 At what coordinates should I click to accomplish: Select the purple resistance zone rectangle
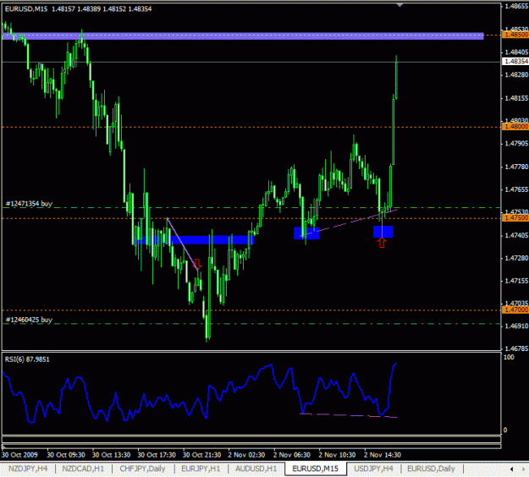(243, 36)
